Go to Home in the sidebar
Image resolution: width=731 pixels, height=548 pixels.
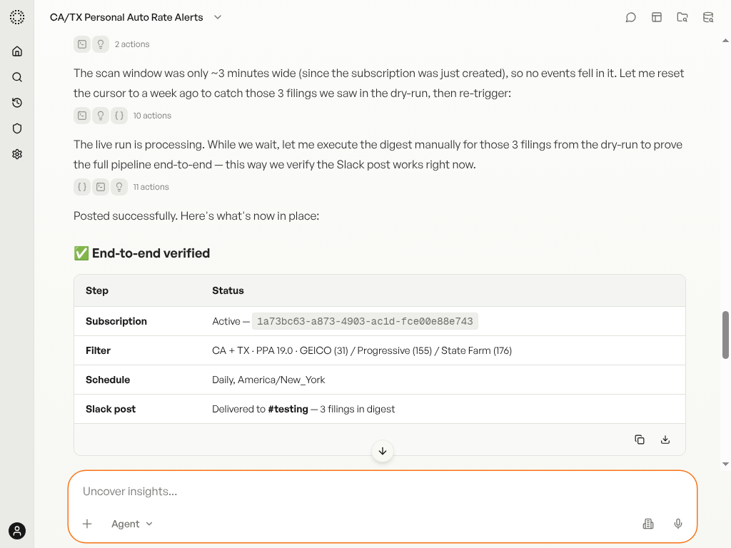pos(17,51)
